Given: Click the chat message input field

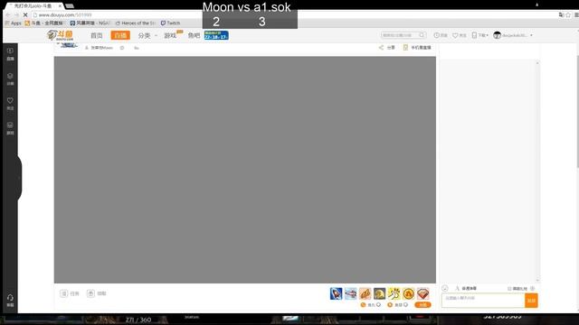Looking at the screenshot, I should [x=483, y=301].
